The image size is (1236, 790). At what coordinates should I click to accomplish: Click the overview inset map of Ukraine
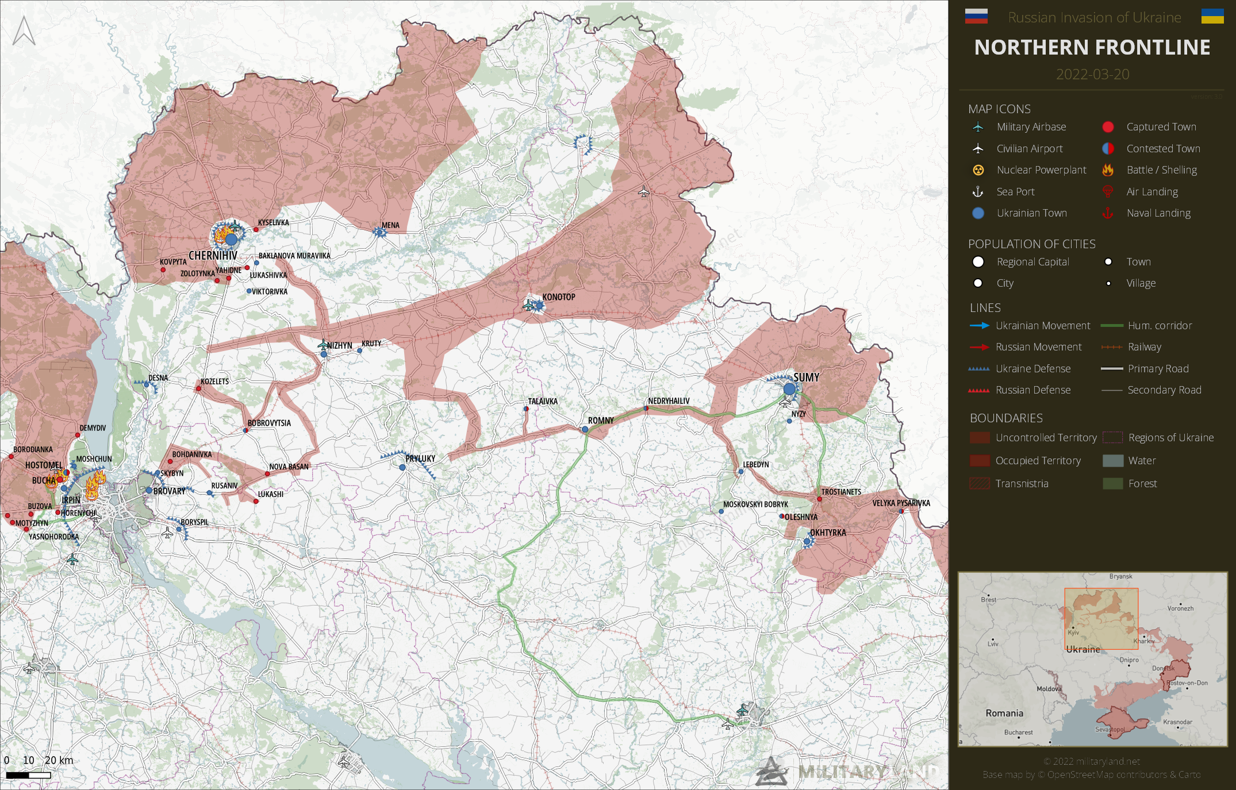click(x=1092, y=659)
